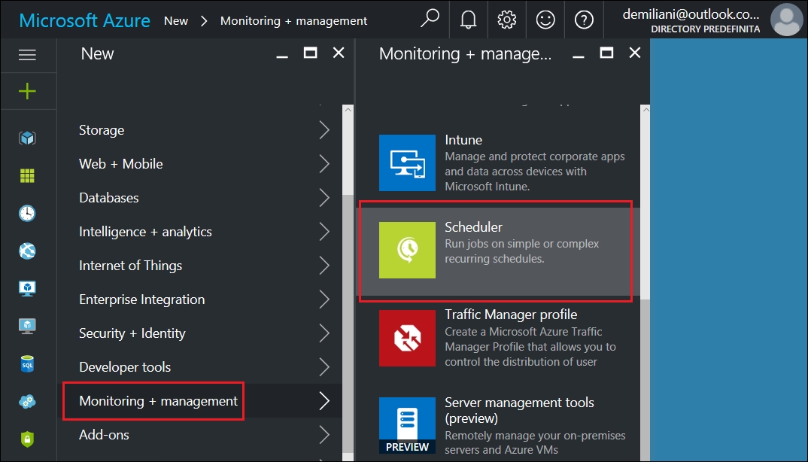Expand the Storage category chevron
This screenshot has height=462, width=808.
click(x=324, y=130)
